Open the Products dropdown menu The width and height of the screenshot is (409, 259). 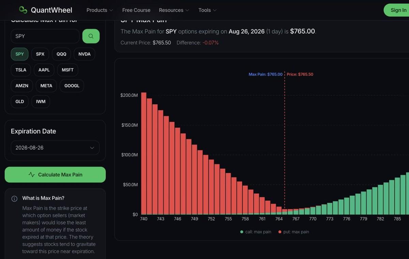click(100, 10)
